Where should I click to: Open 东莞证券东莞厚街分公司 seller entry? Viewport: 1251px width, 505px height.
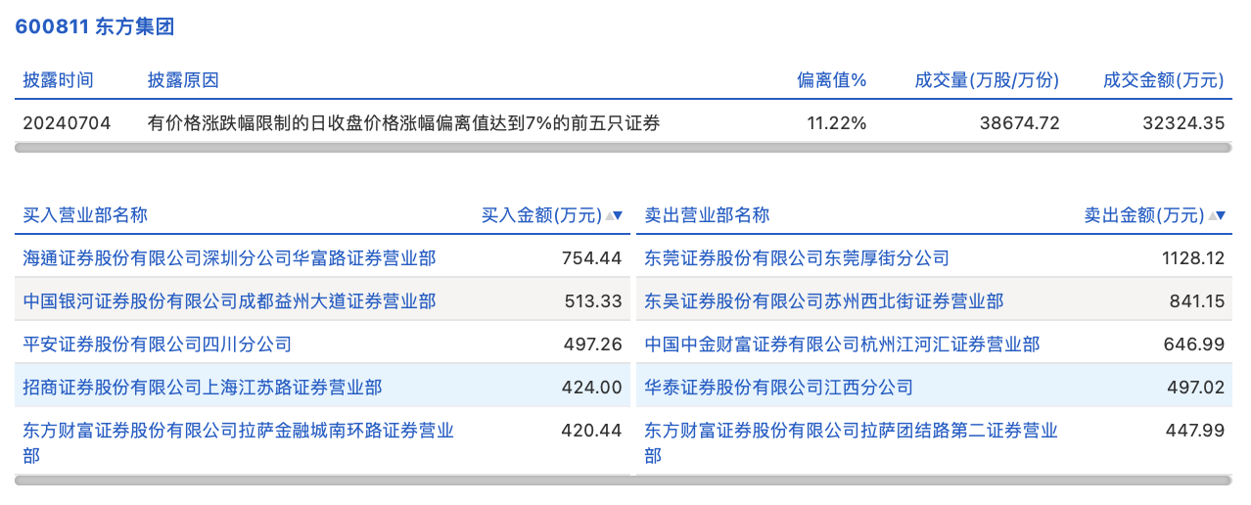point(797,258)
